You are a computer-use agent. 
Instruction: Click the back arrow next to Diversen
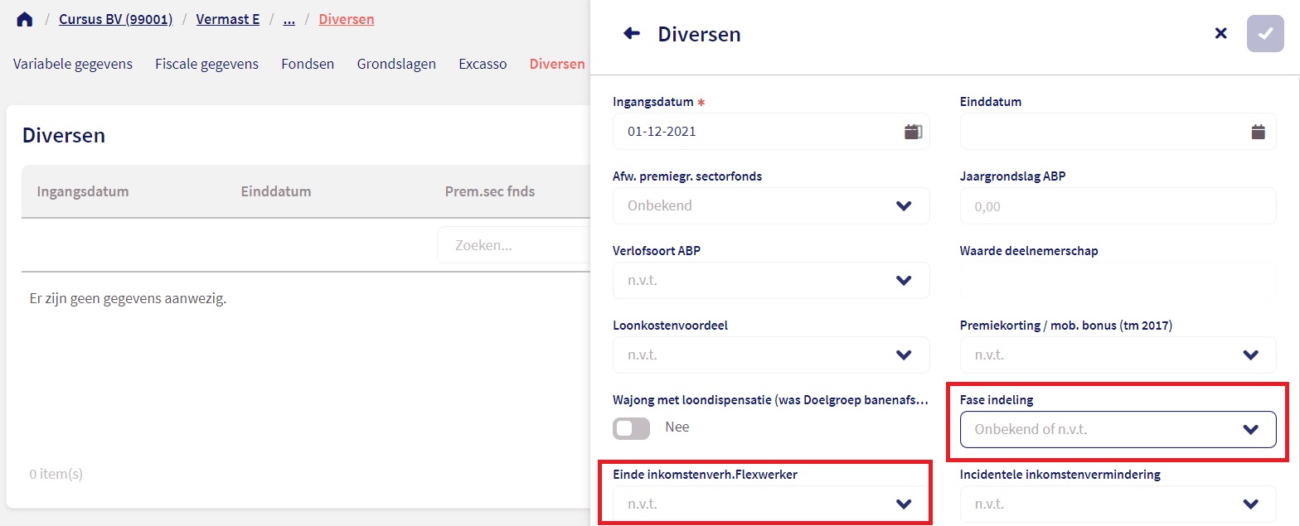tap(632, 34)
